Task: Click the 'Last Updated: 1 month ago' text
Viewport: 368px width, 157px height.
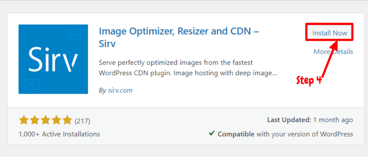Action: 310,120
